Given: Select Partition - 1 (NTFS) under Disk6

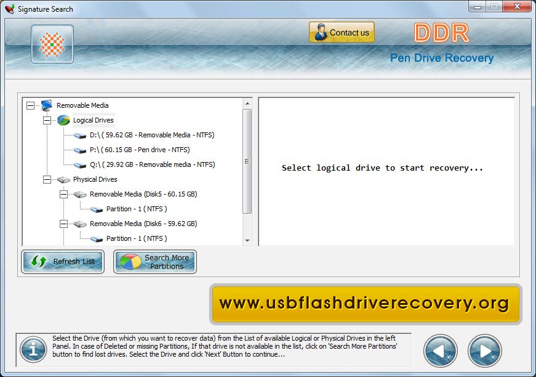Looking at the screenshot, I should pos(137,238).
